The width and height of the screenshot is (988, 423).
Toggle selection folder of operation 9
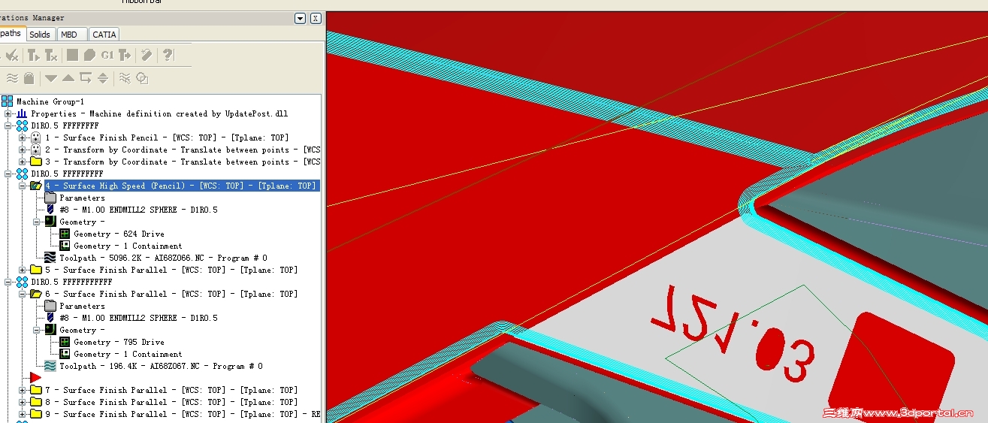point(36,414)
